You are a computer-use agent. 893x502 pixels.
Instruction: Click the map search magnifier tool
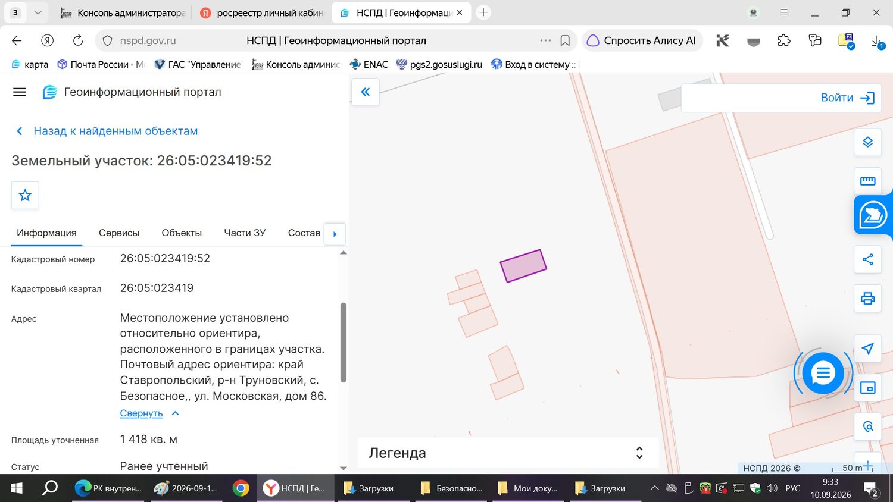(x=867, y=427)
